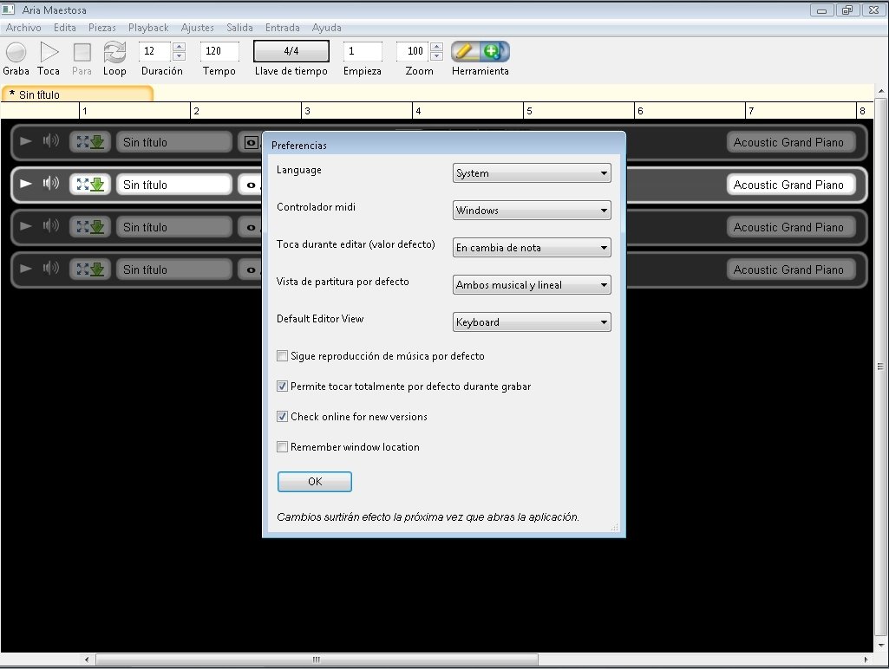Open the Ajustes menu
889x669 pixels.
197,28
